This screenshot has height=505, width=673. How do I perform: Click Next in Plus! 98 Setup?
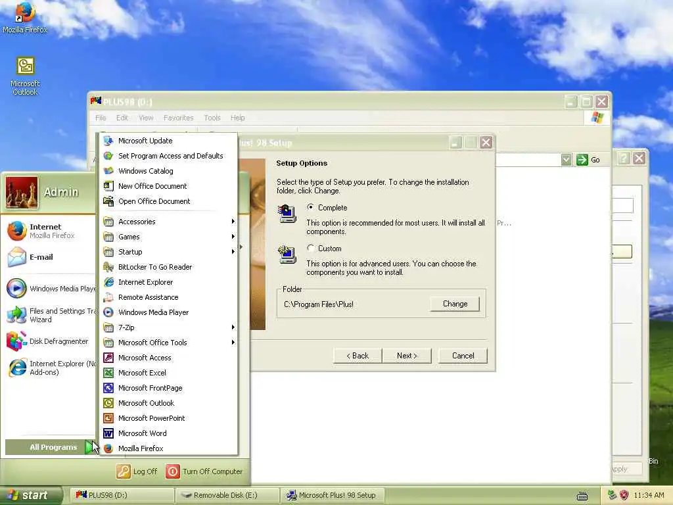(407, 356)
